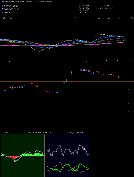Click the MACD values '10.79, 10.61, 0.18'

[x=40, y=132]
